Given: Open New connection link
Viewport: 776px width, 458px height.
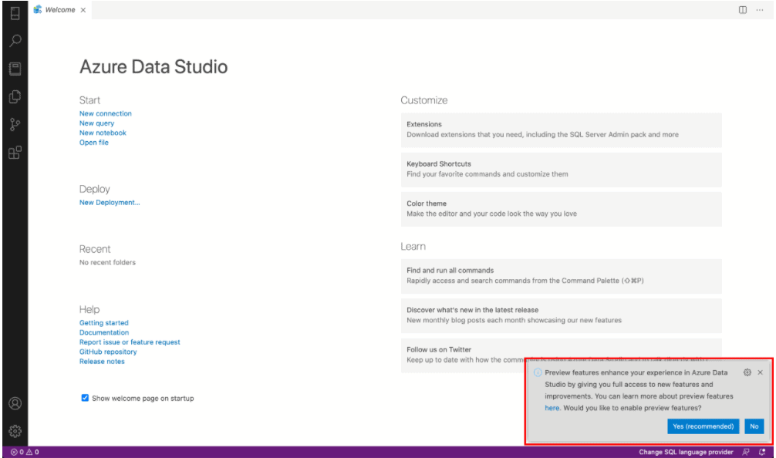Looking at the screenshot, I should [105, 113].
